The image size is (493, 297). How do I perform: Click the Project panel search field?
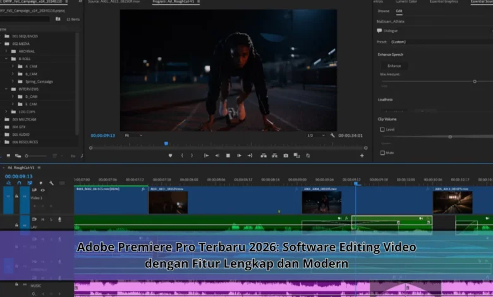[x=25, y=19]
